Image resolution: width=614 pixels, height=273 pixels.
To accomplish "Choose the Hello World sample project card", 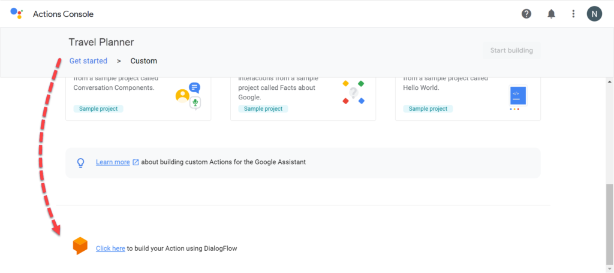I will (468, 99).
